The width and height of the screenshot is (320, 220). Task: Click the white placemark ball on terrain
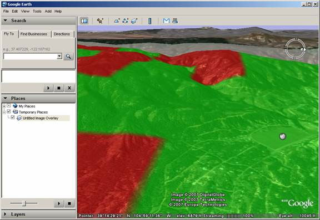(283, 136)
